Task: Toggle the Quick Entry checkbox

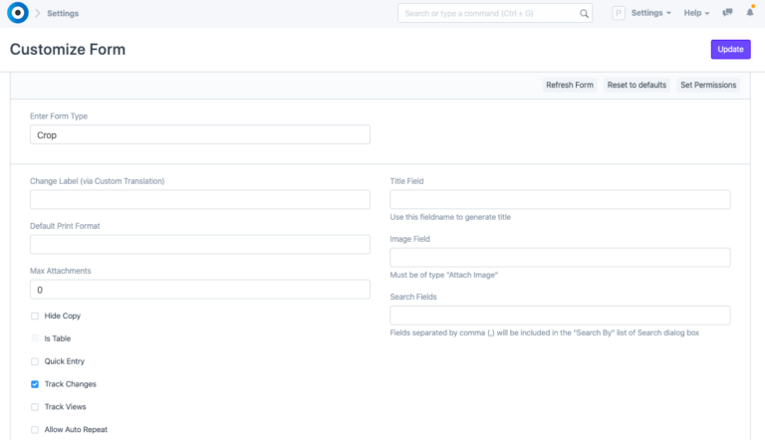Action: tap(35, 361)
